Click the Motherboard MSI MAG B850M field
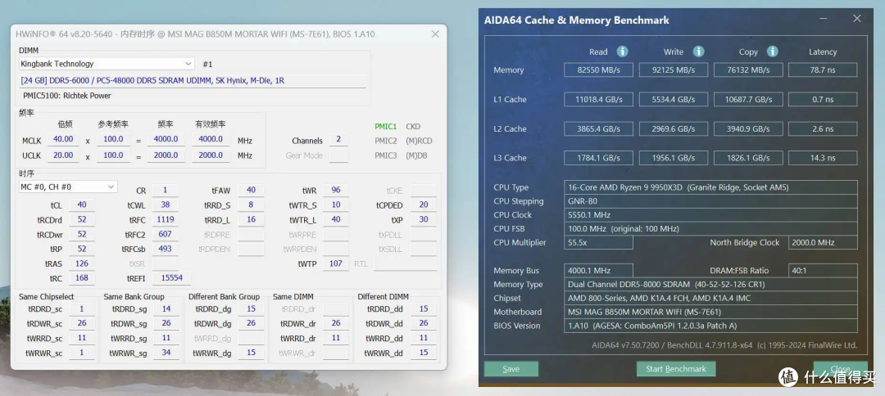885x396 pixels. [710, 312]
